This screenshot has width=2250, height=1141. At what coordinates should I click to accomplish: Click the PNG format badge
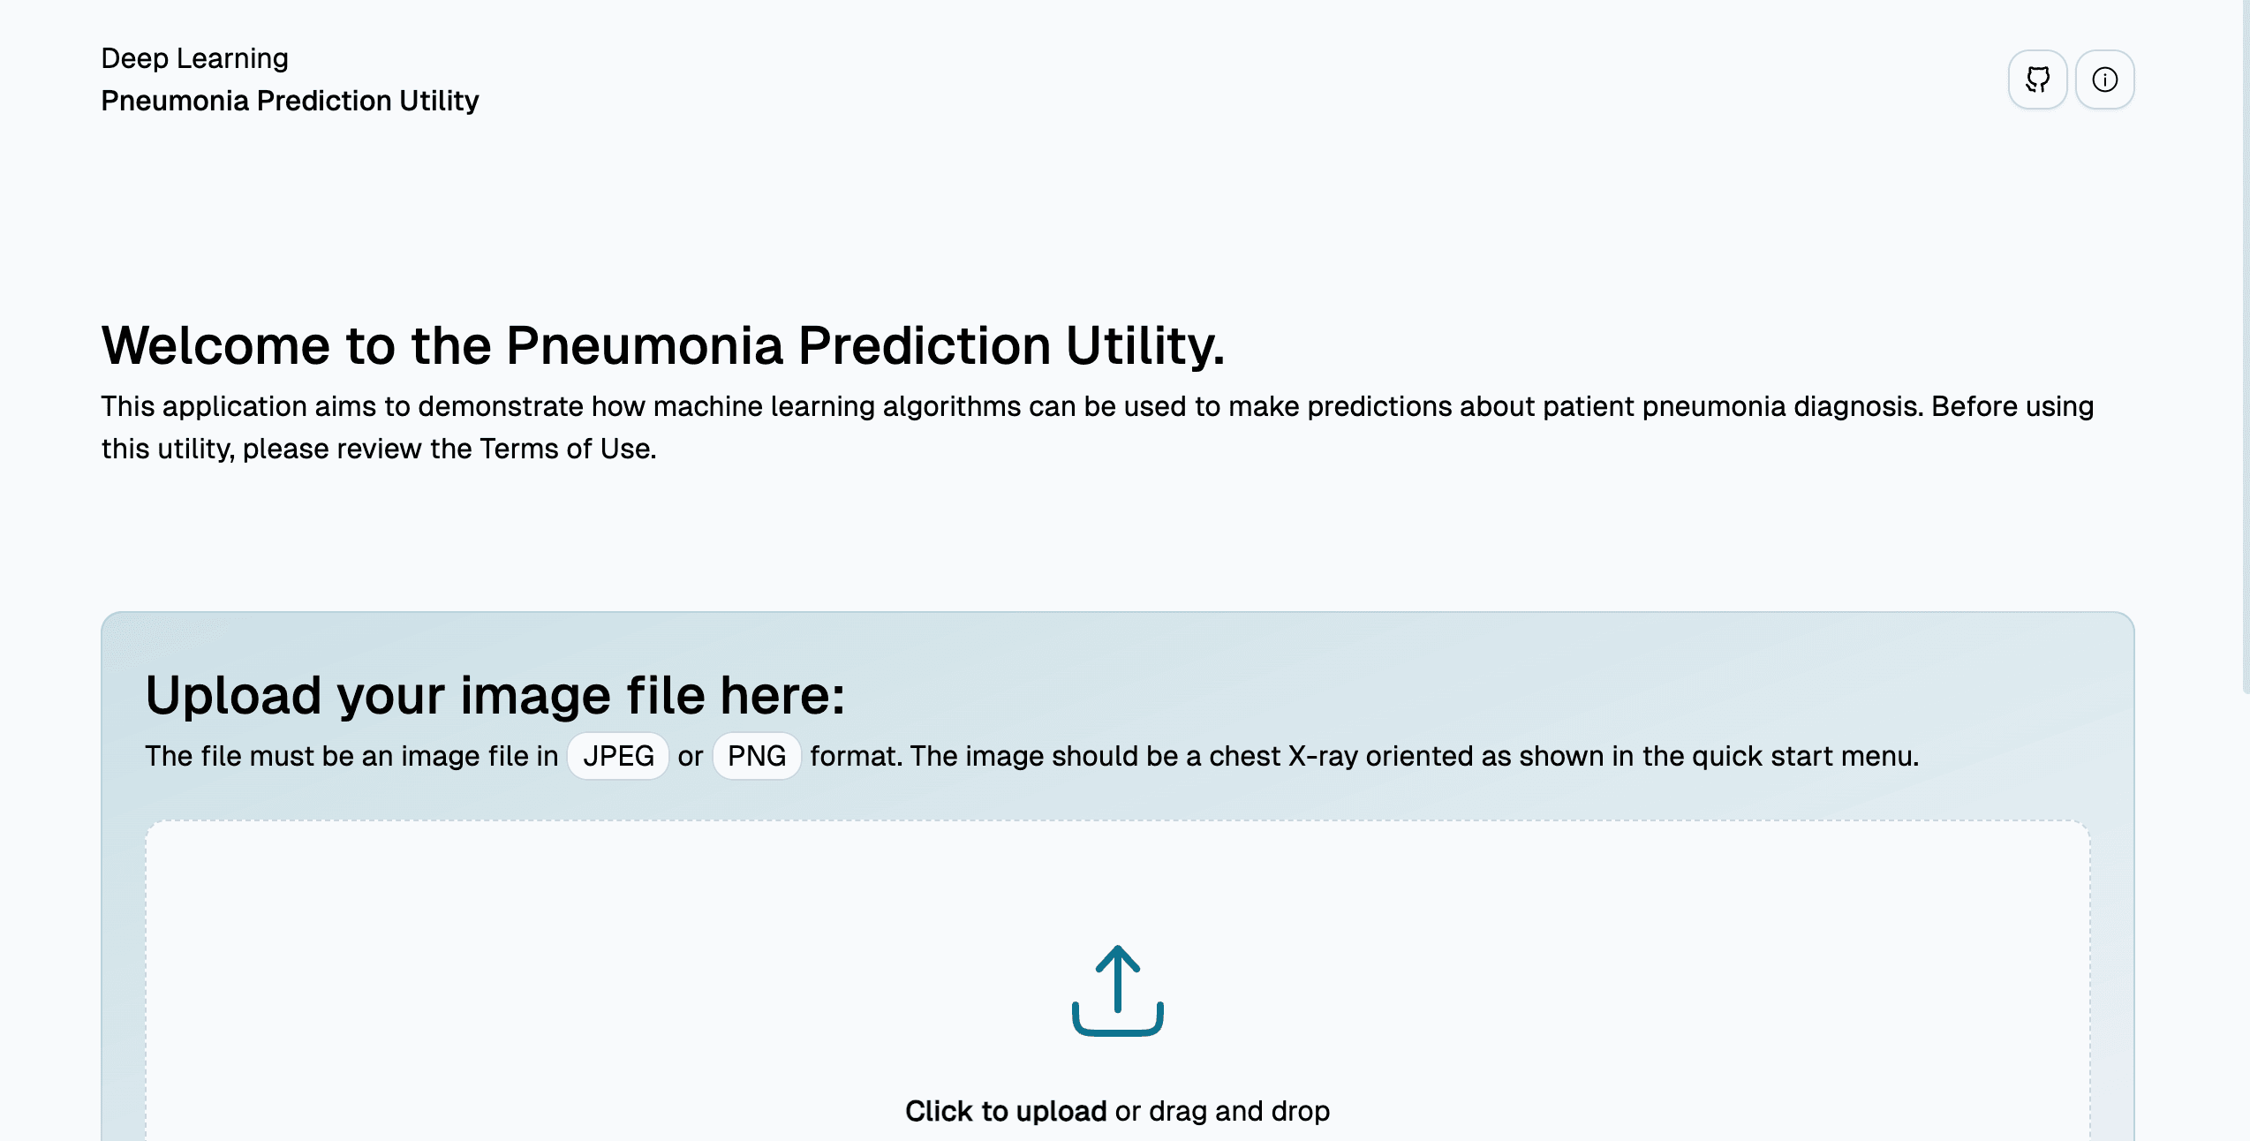(757, 756)
